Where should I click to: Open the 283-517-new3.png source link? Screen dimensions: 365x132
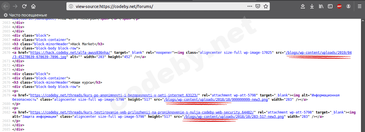click(234, 117)
